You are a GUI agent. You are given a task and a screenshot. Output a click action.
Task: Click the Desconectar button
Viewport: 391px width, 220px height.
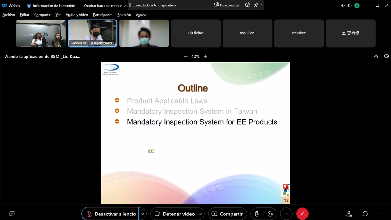(227, 5)
